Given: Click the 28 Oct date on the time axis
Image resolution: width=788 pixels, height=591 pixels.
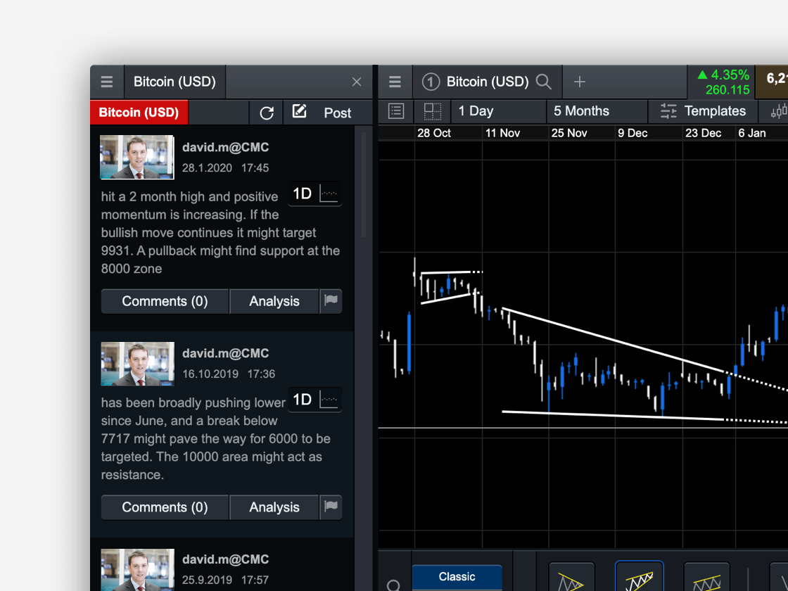Looking at the screenshot, I should click(x=433, y=133).
